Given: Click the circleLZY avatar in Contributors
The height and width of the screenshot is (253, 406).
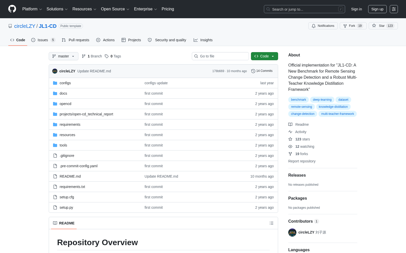Looking at the screenshot, I should [x=292, y=233].
